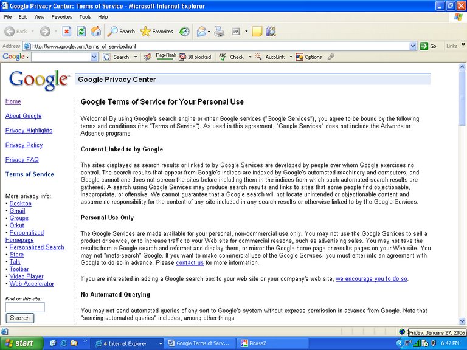Click the Edit with Word icon
467x350 pixels.
point(236,31)
